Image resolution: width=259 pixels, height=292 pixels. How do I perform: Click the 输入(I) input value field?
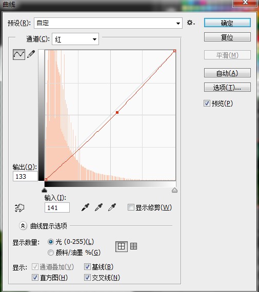tap(57, 207)
